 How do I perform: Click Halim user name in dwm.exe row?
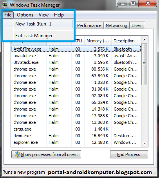coord(54,136)
